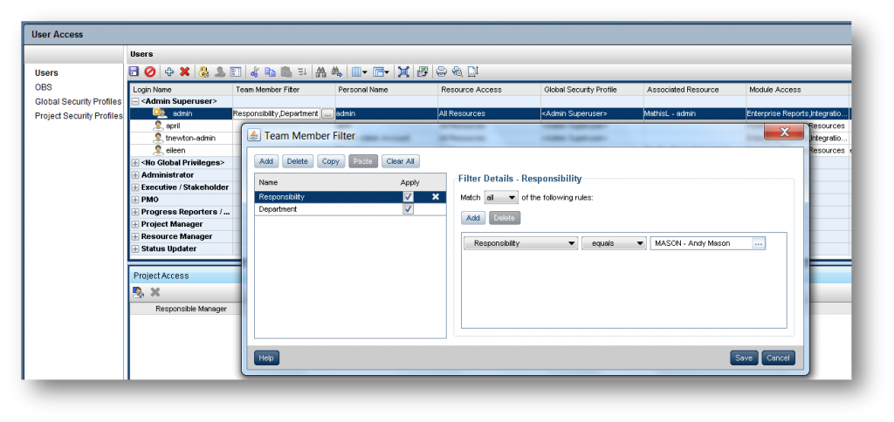Click the red circle cancel icon
The height and width of the screenshot is (422, 894).
pos(150,71)
